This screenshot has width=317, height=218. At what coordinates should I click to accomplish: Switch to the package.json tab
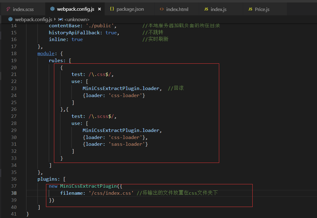click(129, 9)
